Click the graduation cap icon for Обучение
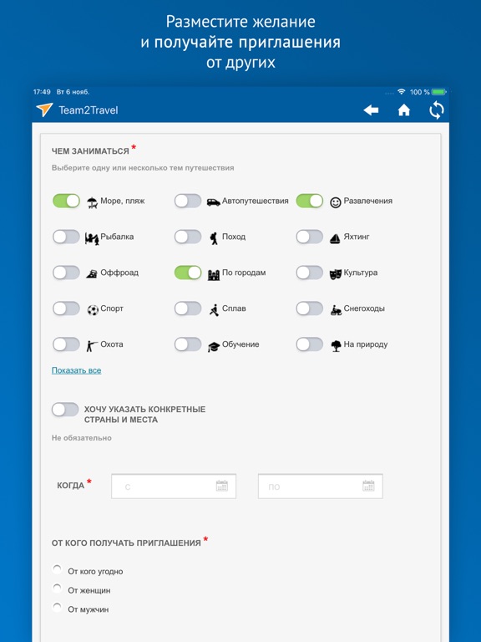This screenshot has width=481, height=642. 214,346
